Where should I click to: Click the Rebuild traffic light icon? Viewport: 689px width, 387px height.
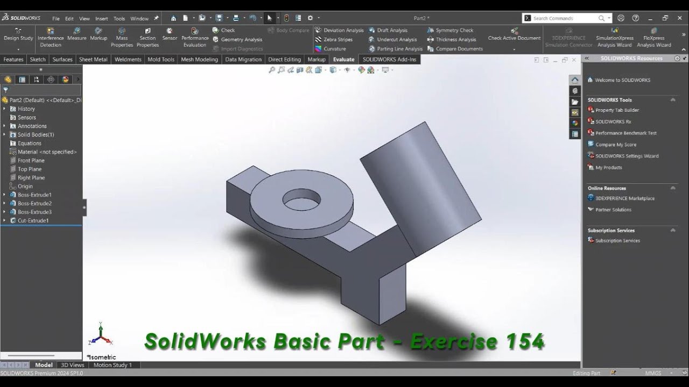(286, 18)
